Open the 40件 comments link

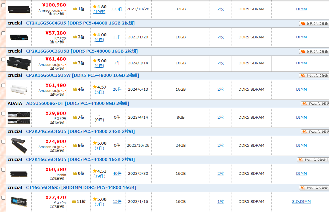(x=117, y=174)
